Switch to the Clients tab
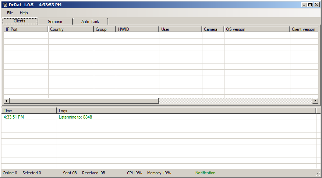 click(x=20, y=21)
